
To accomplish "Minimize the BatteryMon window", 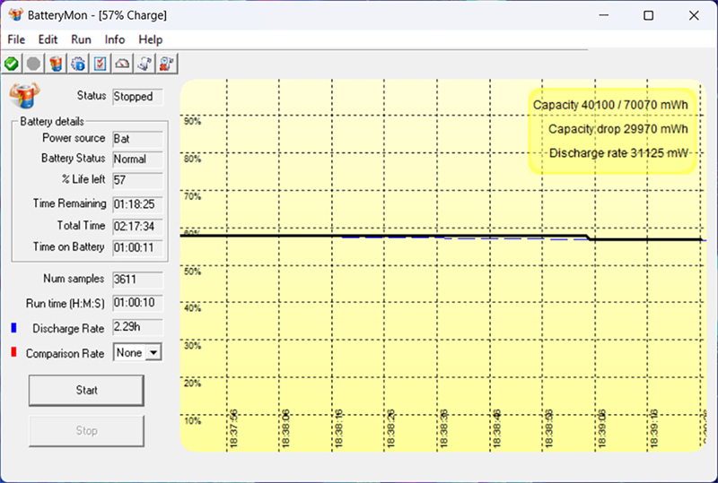I will (604, 15).
